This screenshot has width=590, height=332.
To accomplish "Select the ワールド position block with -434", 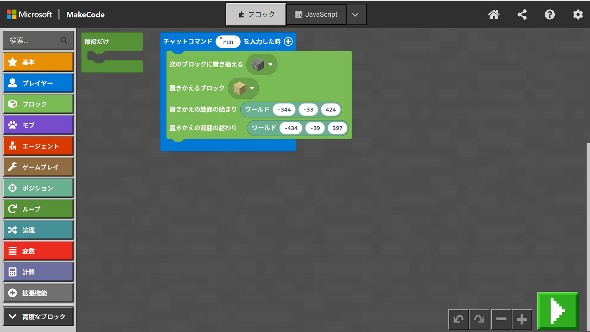I will (x=264, y=128).
